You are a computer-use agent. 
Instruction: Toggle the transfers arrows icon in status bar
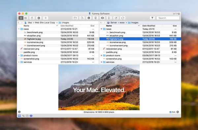23,116
